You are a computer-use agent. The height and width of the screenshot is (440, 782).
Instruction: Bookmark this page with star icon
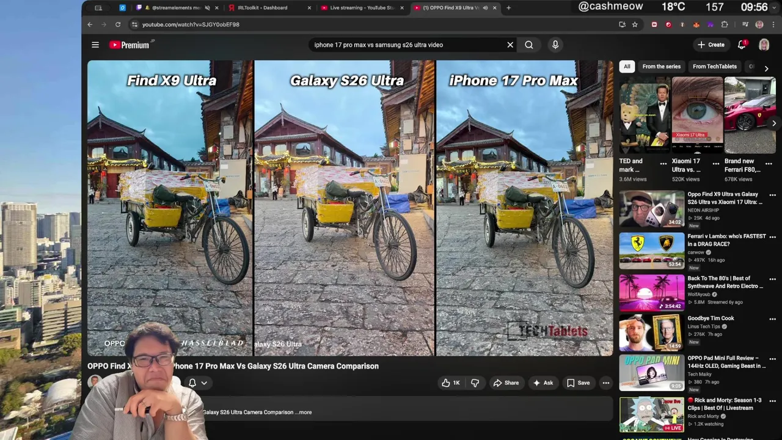click(635, 24)
